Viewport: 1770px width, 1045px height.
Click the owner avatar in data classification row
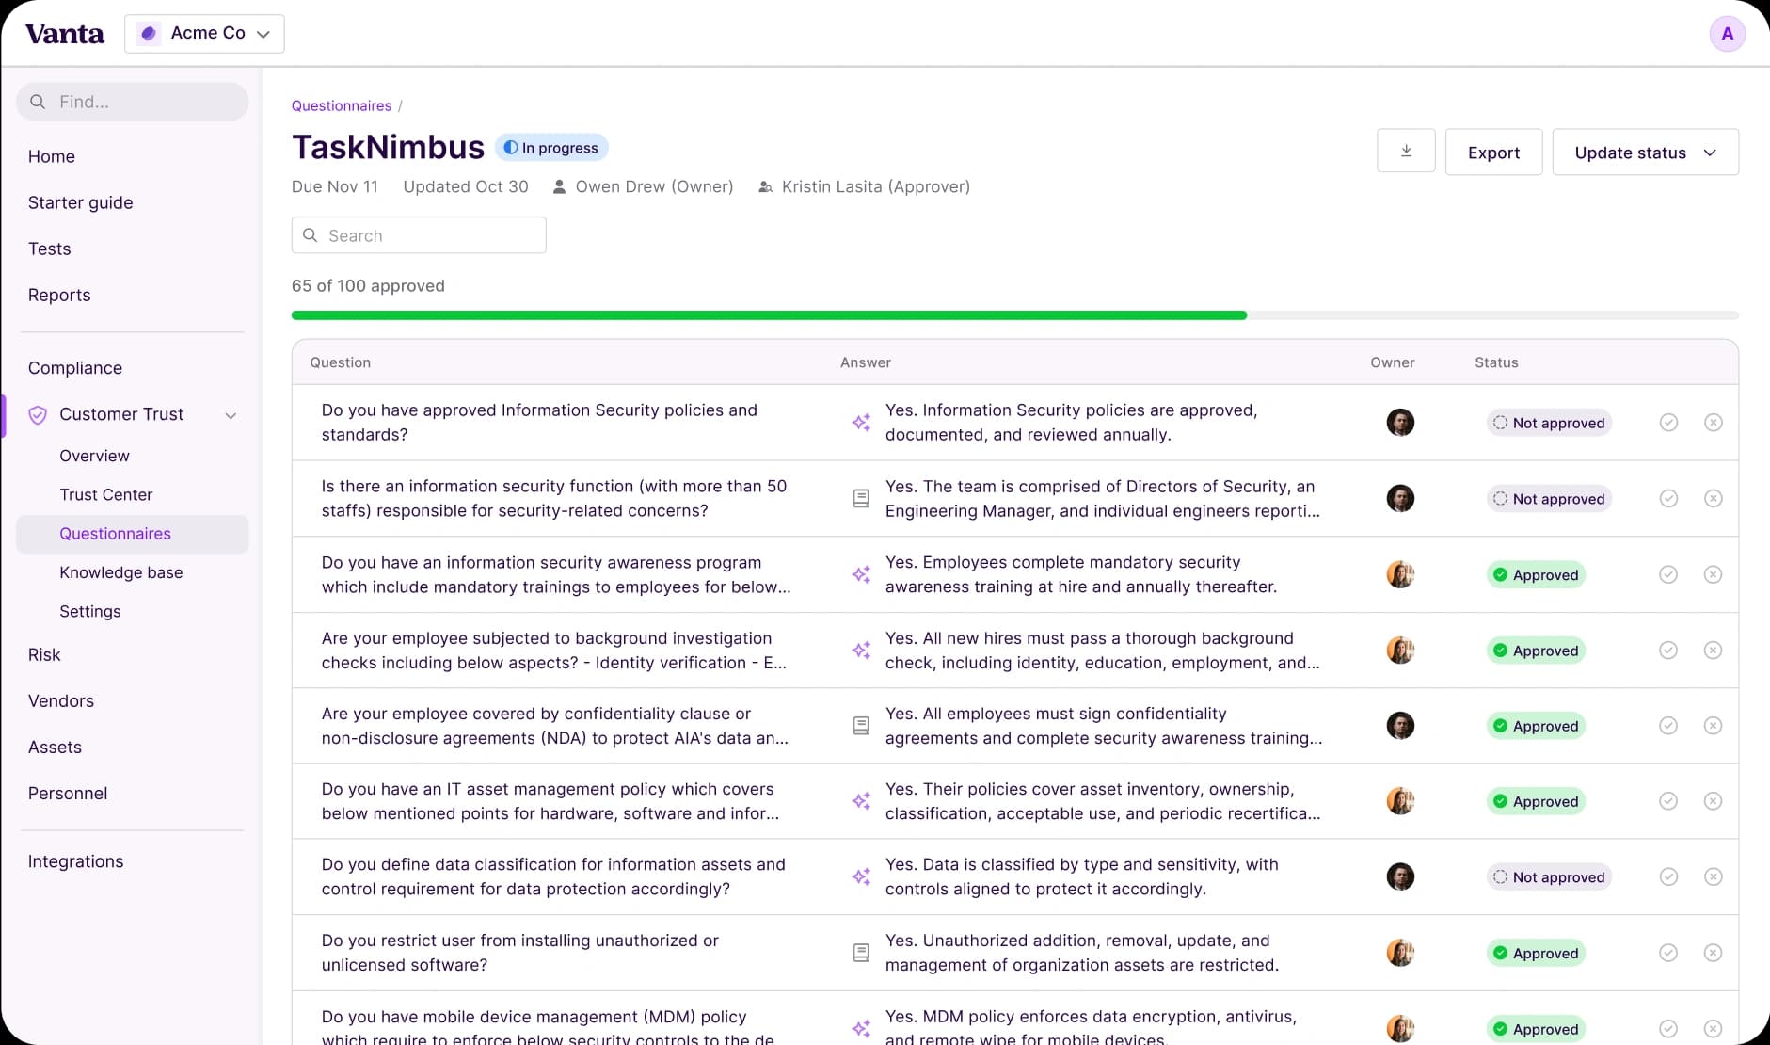click(1400, 876)
